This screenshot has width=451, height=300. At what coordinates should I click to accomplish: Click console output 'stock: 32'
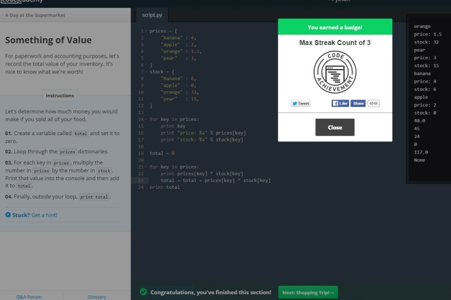(427, 42)
